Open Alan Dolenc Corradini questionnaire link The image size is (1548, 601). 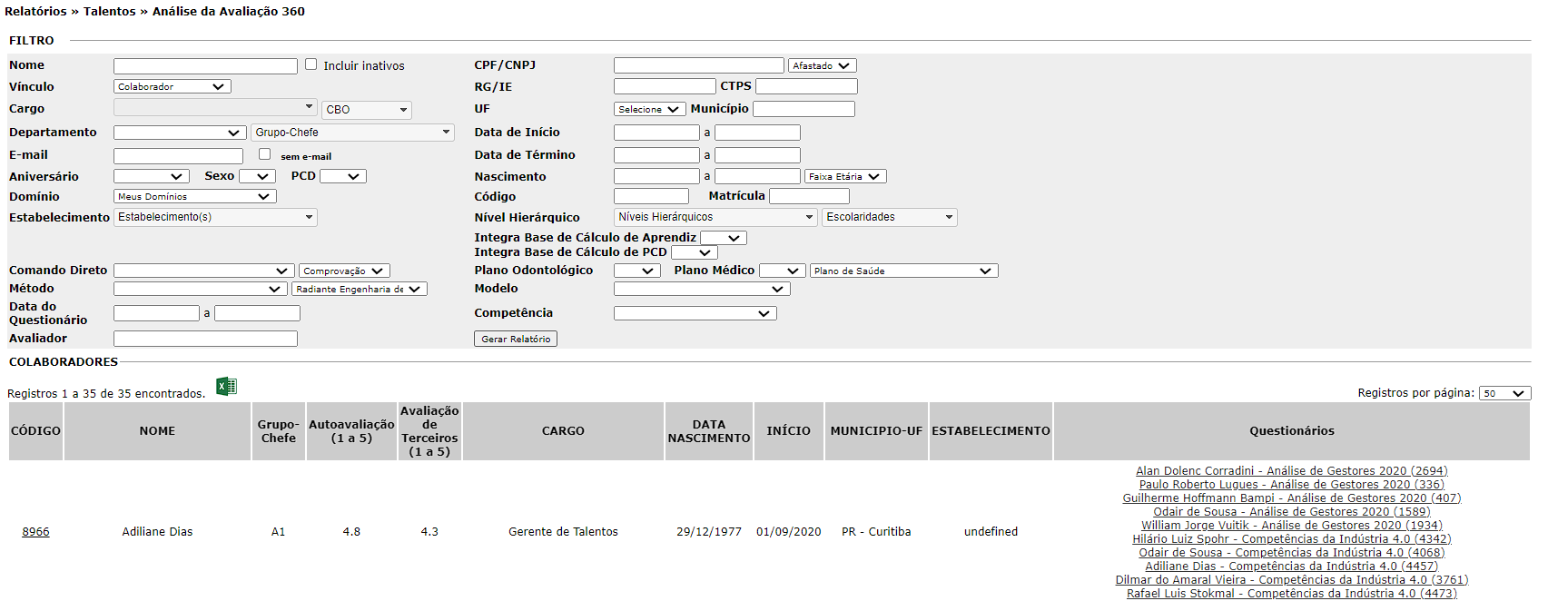pos(1291,471)
